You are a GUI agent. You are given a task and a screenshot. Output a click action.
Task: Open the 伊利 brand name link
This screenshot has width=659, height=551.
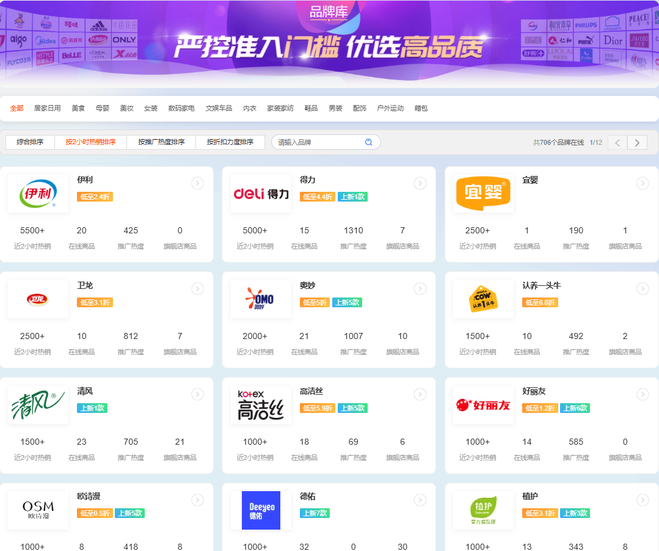click(x=85, y=180)
